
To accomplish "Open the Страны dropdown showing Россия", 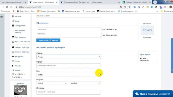I will [x=68, y=57].
